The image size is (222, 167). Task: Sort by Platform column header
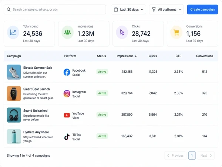(70, 56)
